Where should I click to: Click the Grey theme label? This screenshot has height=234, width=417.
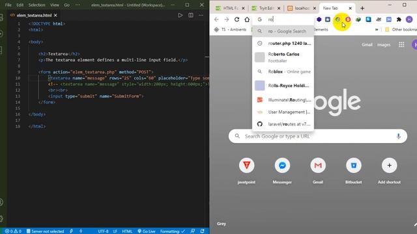(x=222, y=224)
